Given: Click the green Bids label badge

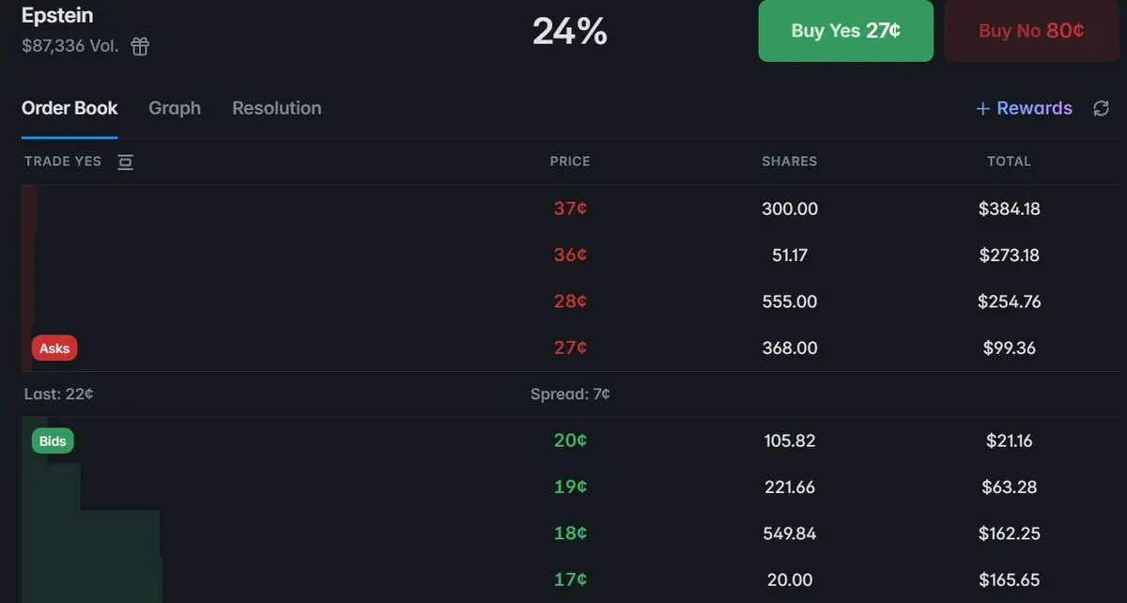Looking at the screenshot, I should coord(53,441).
